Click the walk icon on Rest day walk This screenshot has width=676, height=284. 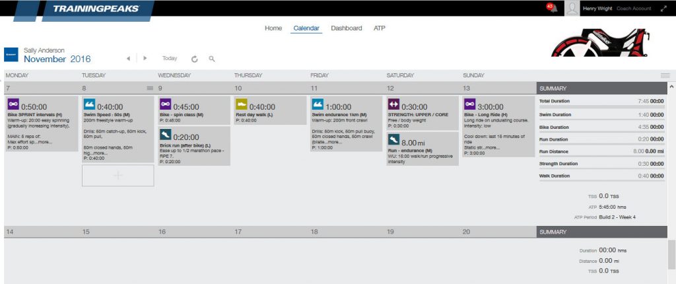242,104
